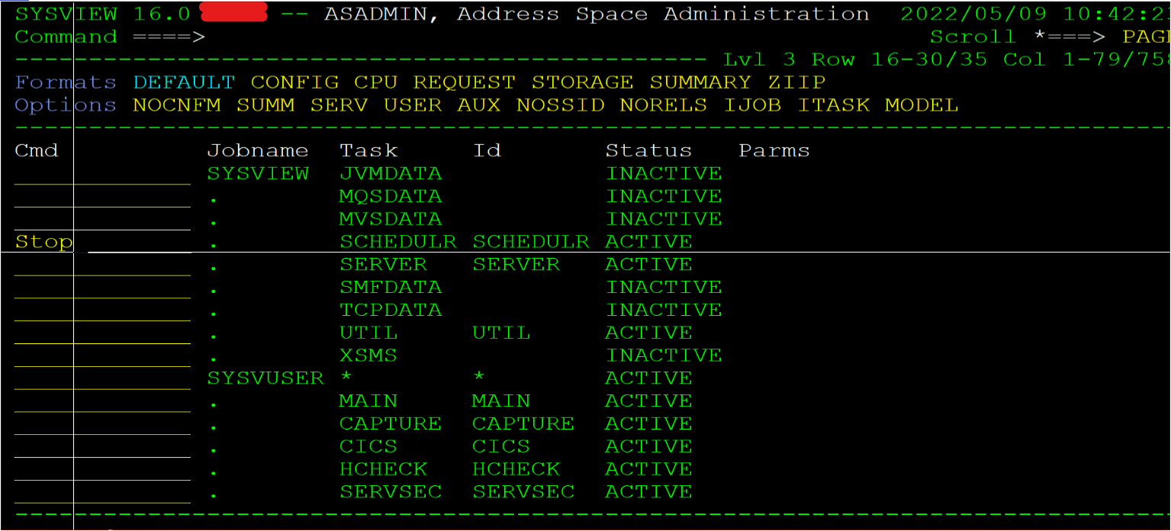Click Cmd field for JVMDATA row
The height and width of the screenshot is (531, 1171).
[102, 174]
